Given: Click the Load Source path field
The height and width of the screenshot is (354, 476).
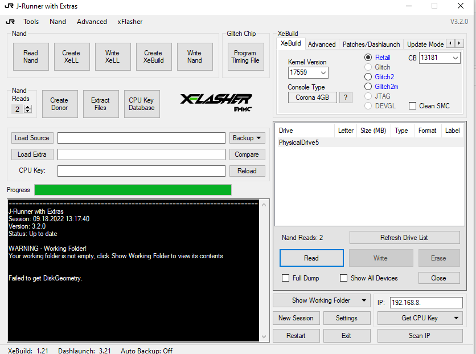Looking at the screenshot, I should pyautogui.click(x=141, y=138).
